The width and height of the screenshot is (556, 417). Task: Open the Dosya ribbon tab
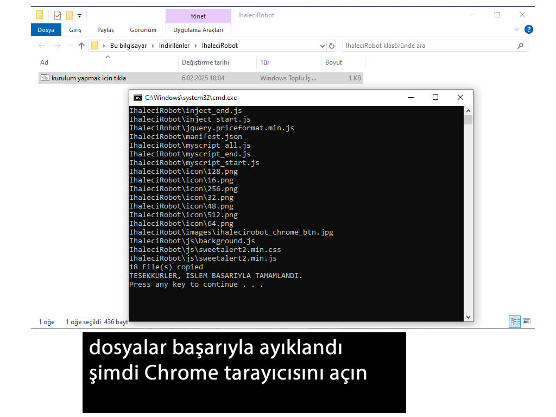(46, 30)
